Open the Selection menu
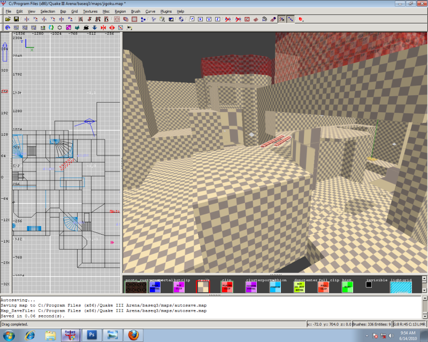The width and height of the screenshot is (428, 342). pyautogui.click(x=48, y=11)
